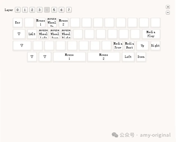Select the Media Next key
The height and width of the screenshot is (142, 176).
(x=129, y=46)
